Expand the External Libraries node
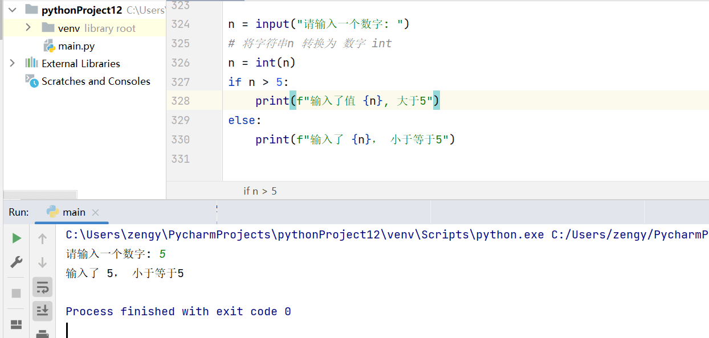The image size is (709, 338). coord(12,63)
